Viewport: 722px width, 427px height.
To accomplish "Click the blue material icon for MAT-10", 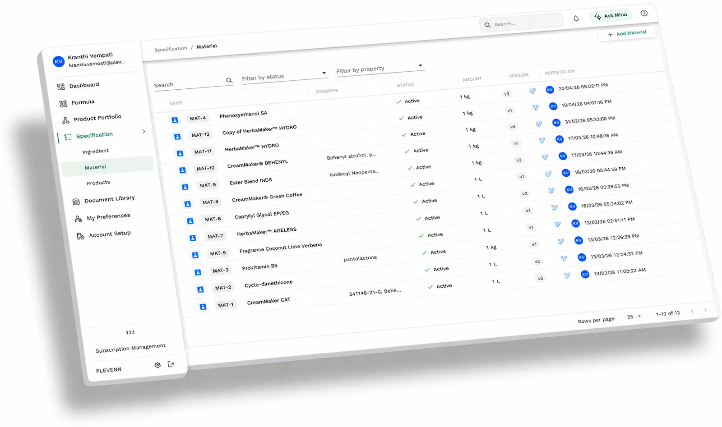I will 182,170.
